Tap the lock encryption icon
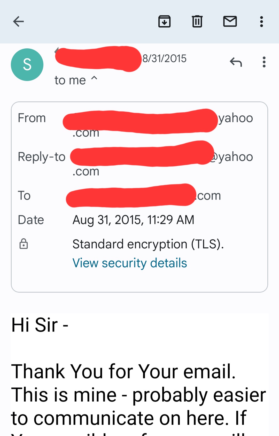279x436 pixels. [x=24, y=244]
